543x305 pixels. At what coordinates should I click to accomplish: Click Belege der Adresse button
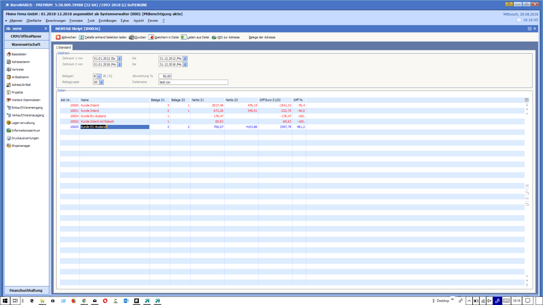262,37
